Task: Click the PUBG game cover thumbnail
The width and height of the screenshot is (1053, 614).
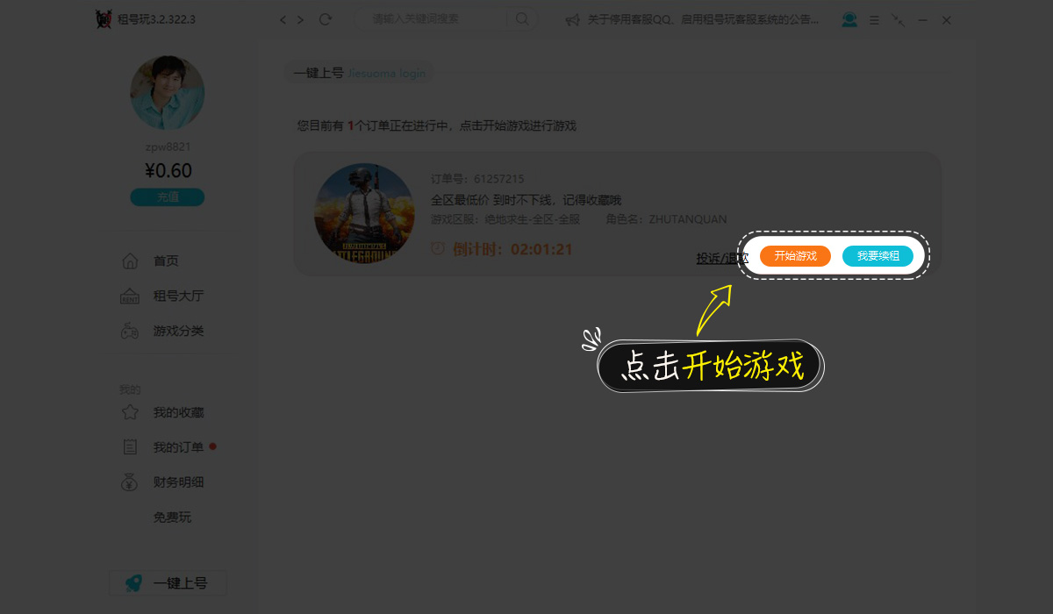Action: [x=364, y=213]
